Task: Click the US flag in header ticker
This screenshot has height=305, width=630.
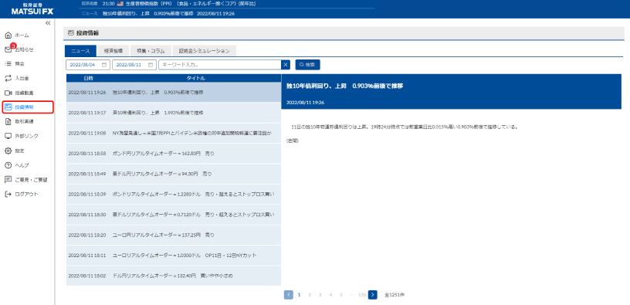Action: pyautogui.click(x=120, y=4)
